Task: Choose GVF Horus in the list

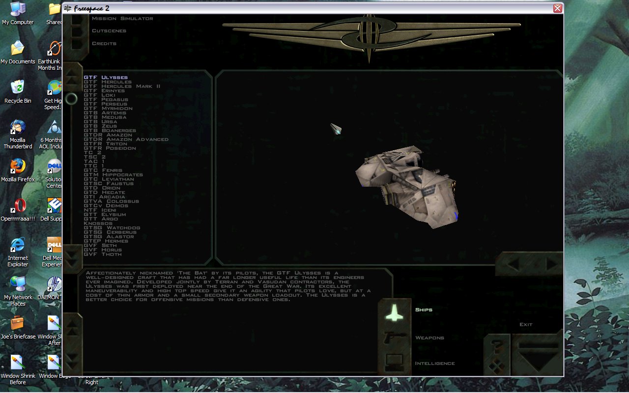Action: click(103, 250)
